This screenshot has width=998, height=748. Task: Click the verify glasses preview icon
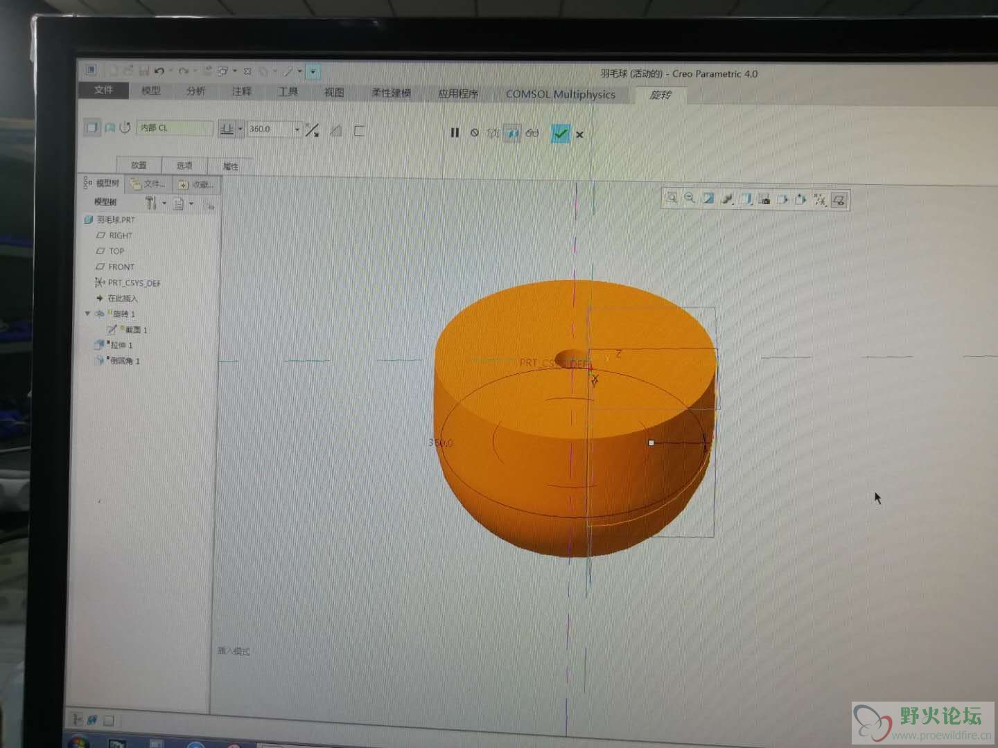[x=532, y=133]
